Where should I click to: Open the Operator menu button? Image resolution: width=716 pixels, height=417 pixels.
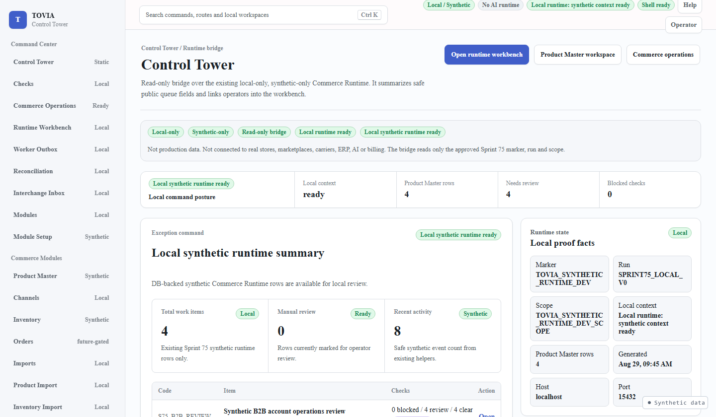(683, 25)
